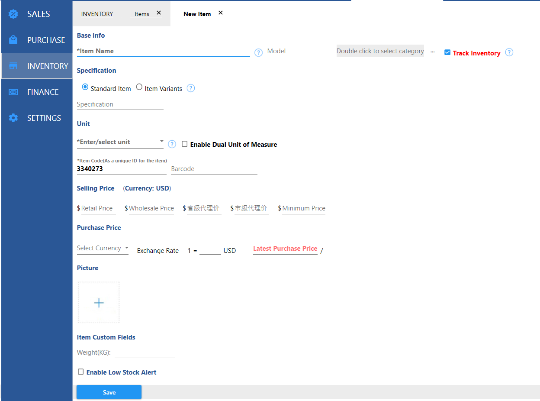540x401 pixels.
Task: Tick the Enable Low Stock Alert checkbox
Action: [81, 372]
